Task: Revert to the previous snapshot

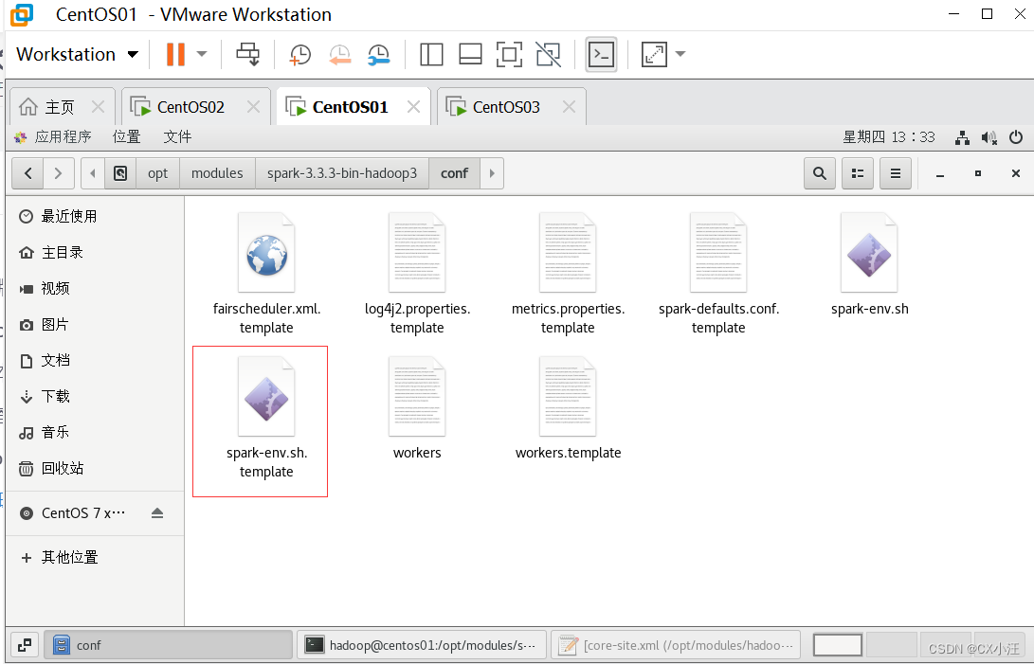Action: [339, 55]
